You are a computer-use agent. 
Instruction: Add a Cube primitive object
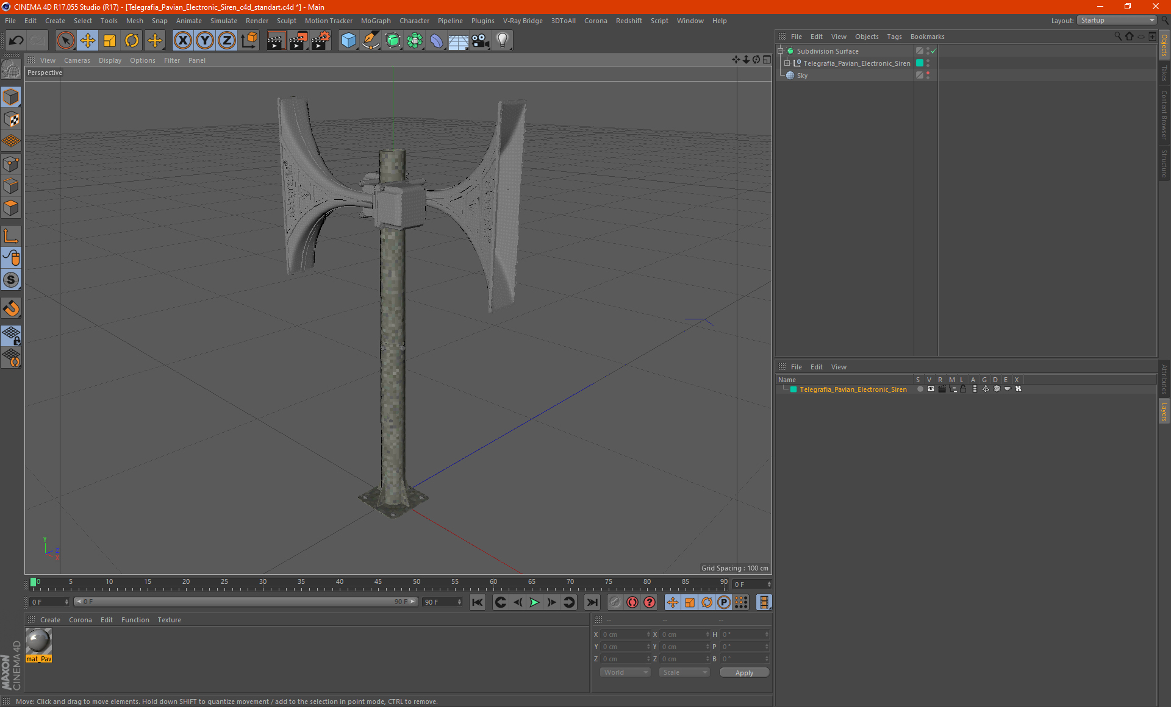coord(348,41)
